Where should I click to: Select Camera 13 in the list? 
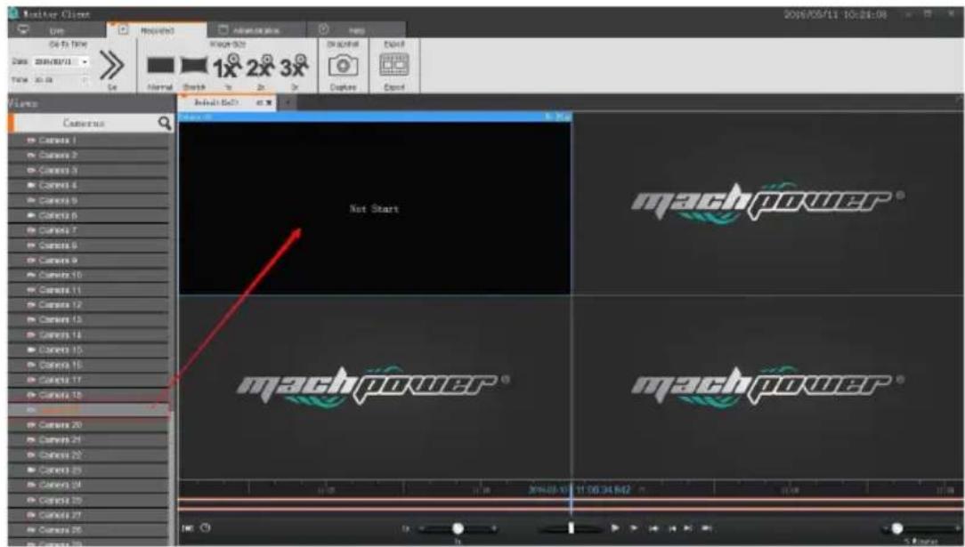tap(89, 320)
